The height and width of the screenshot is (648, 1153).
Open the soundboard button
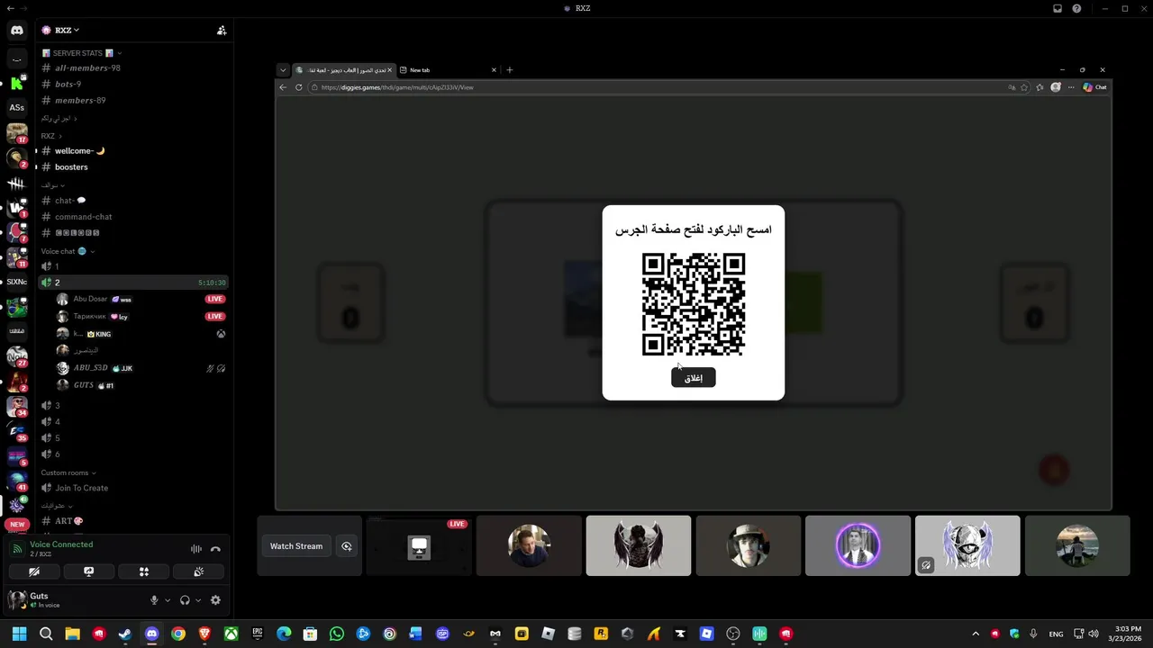pyautogui.click(x=198, y=571)
